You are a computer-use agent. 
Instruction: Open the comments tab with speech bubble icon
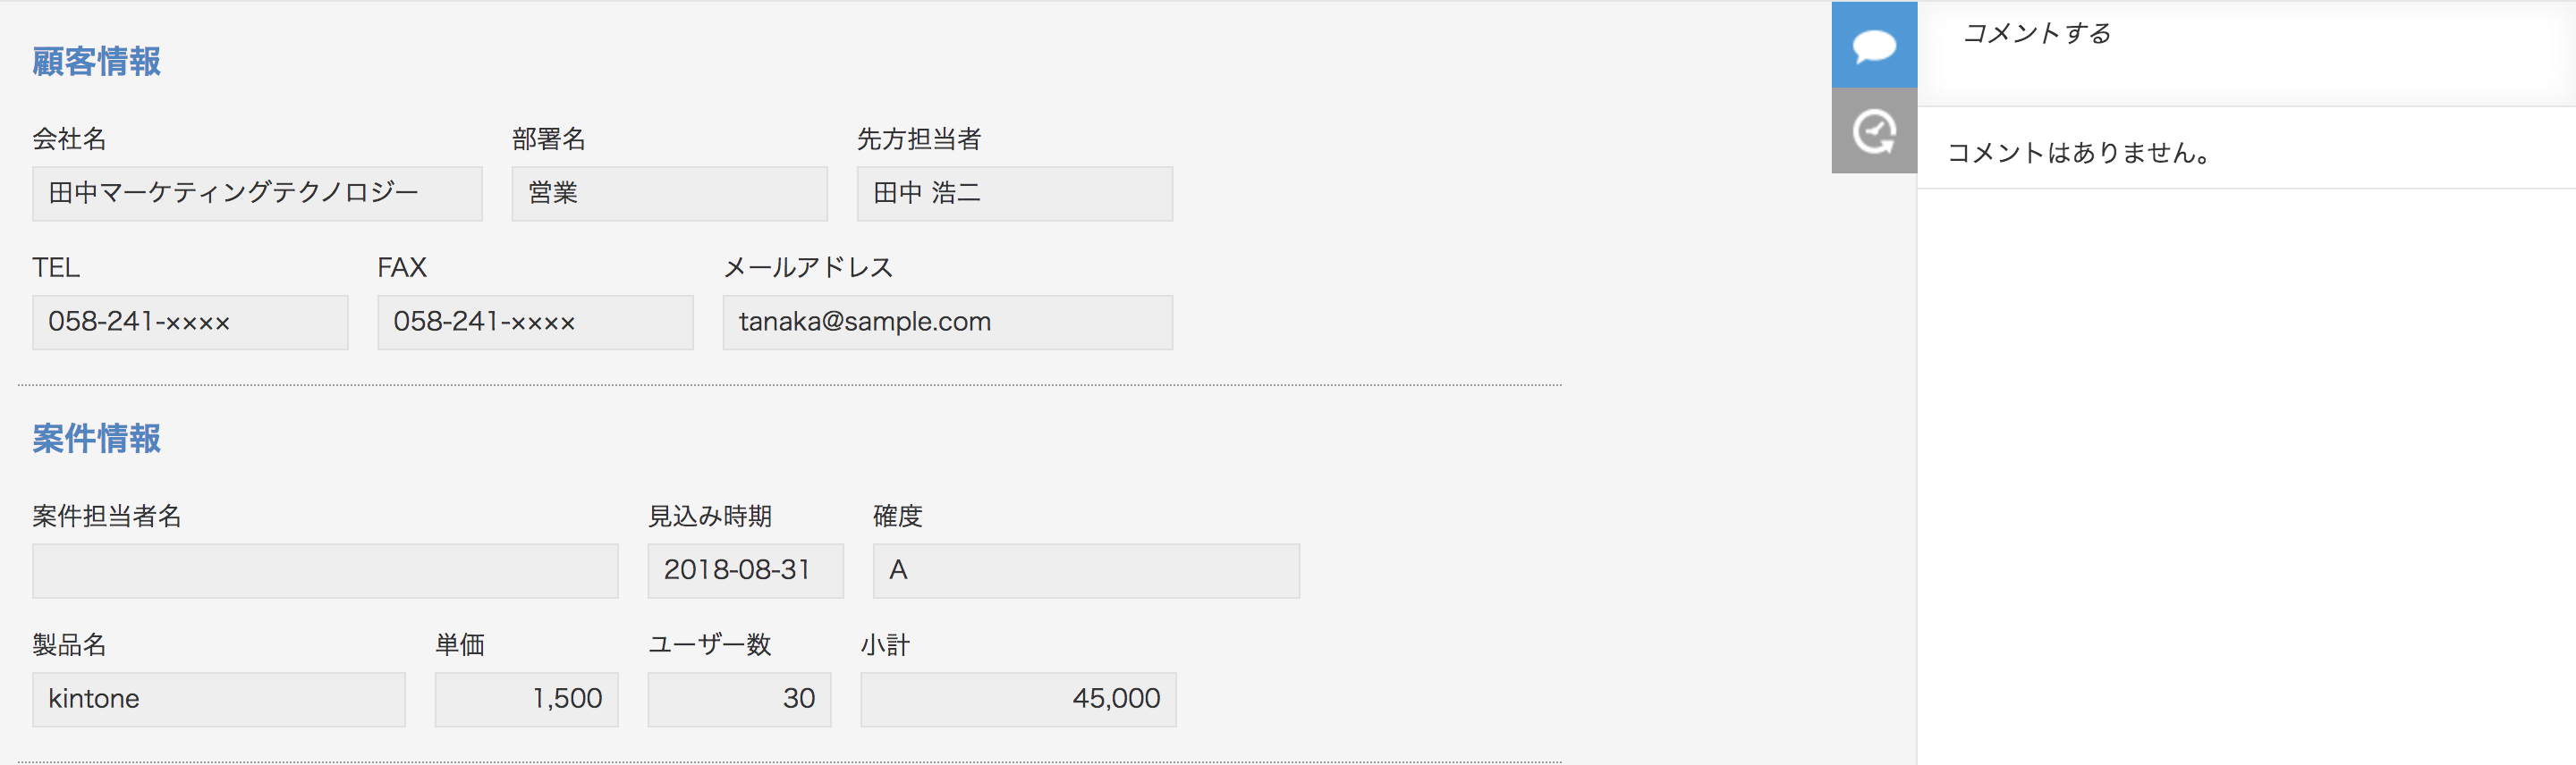1874,45
